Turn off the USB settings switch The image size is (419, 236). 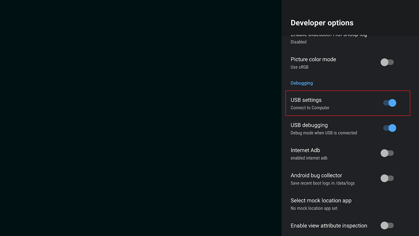pyautogui.click(x=389, y=103)
